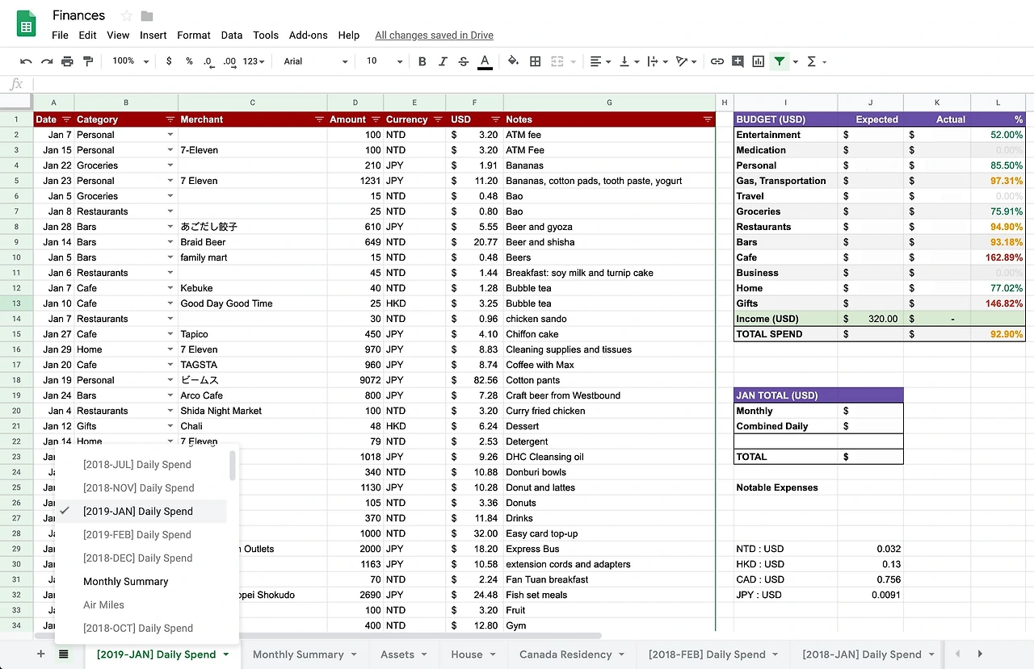Open the borders tool
This screenshot has height=669, width=1034.
(535, 61)
